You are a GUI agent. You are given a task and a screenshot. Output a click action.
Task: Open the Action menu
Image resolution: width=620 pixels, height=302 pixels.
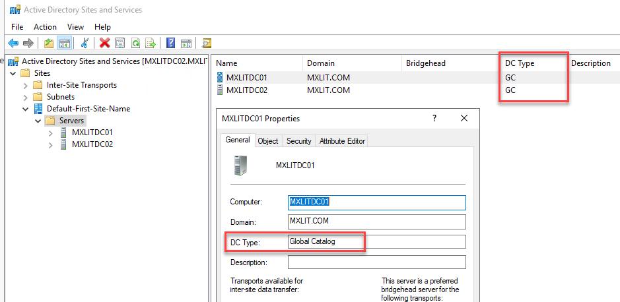coord(45,27)
